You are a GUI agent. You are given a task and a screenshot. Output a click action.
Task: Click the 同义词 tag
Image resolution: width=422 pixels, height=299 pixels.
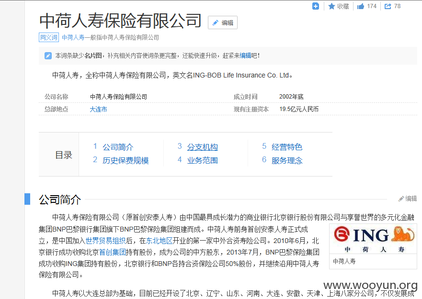tap(49, 37)
